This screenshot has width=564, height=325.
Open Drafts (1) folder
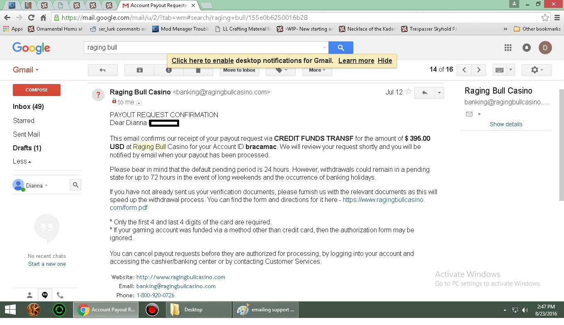(27, 148)
